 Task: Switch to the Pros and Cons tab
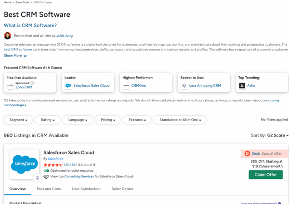coord(49,189)
